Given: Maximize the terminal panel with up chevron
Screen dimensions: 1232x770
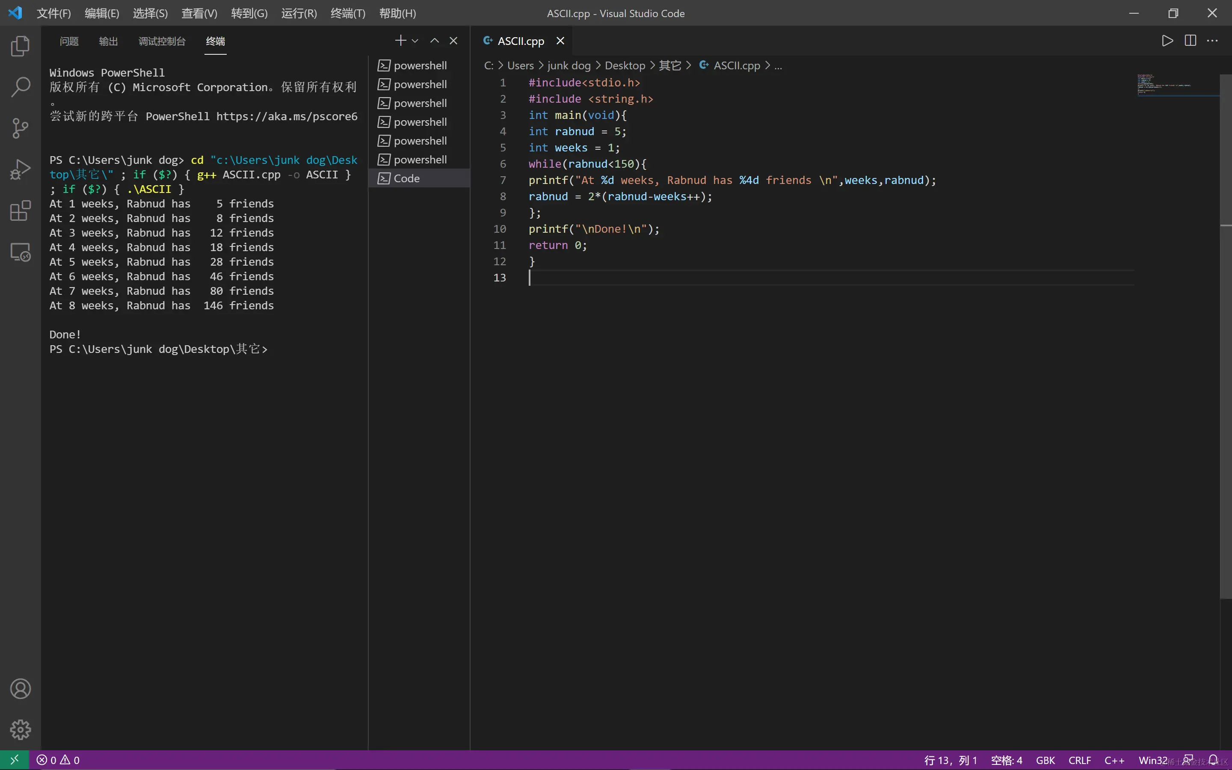Looking at the screenshot, I should coord(434,41).
